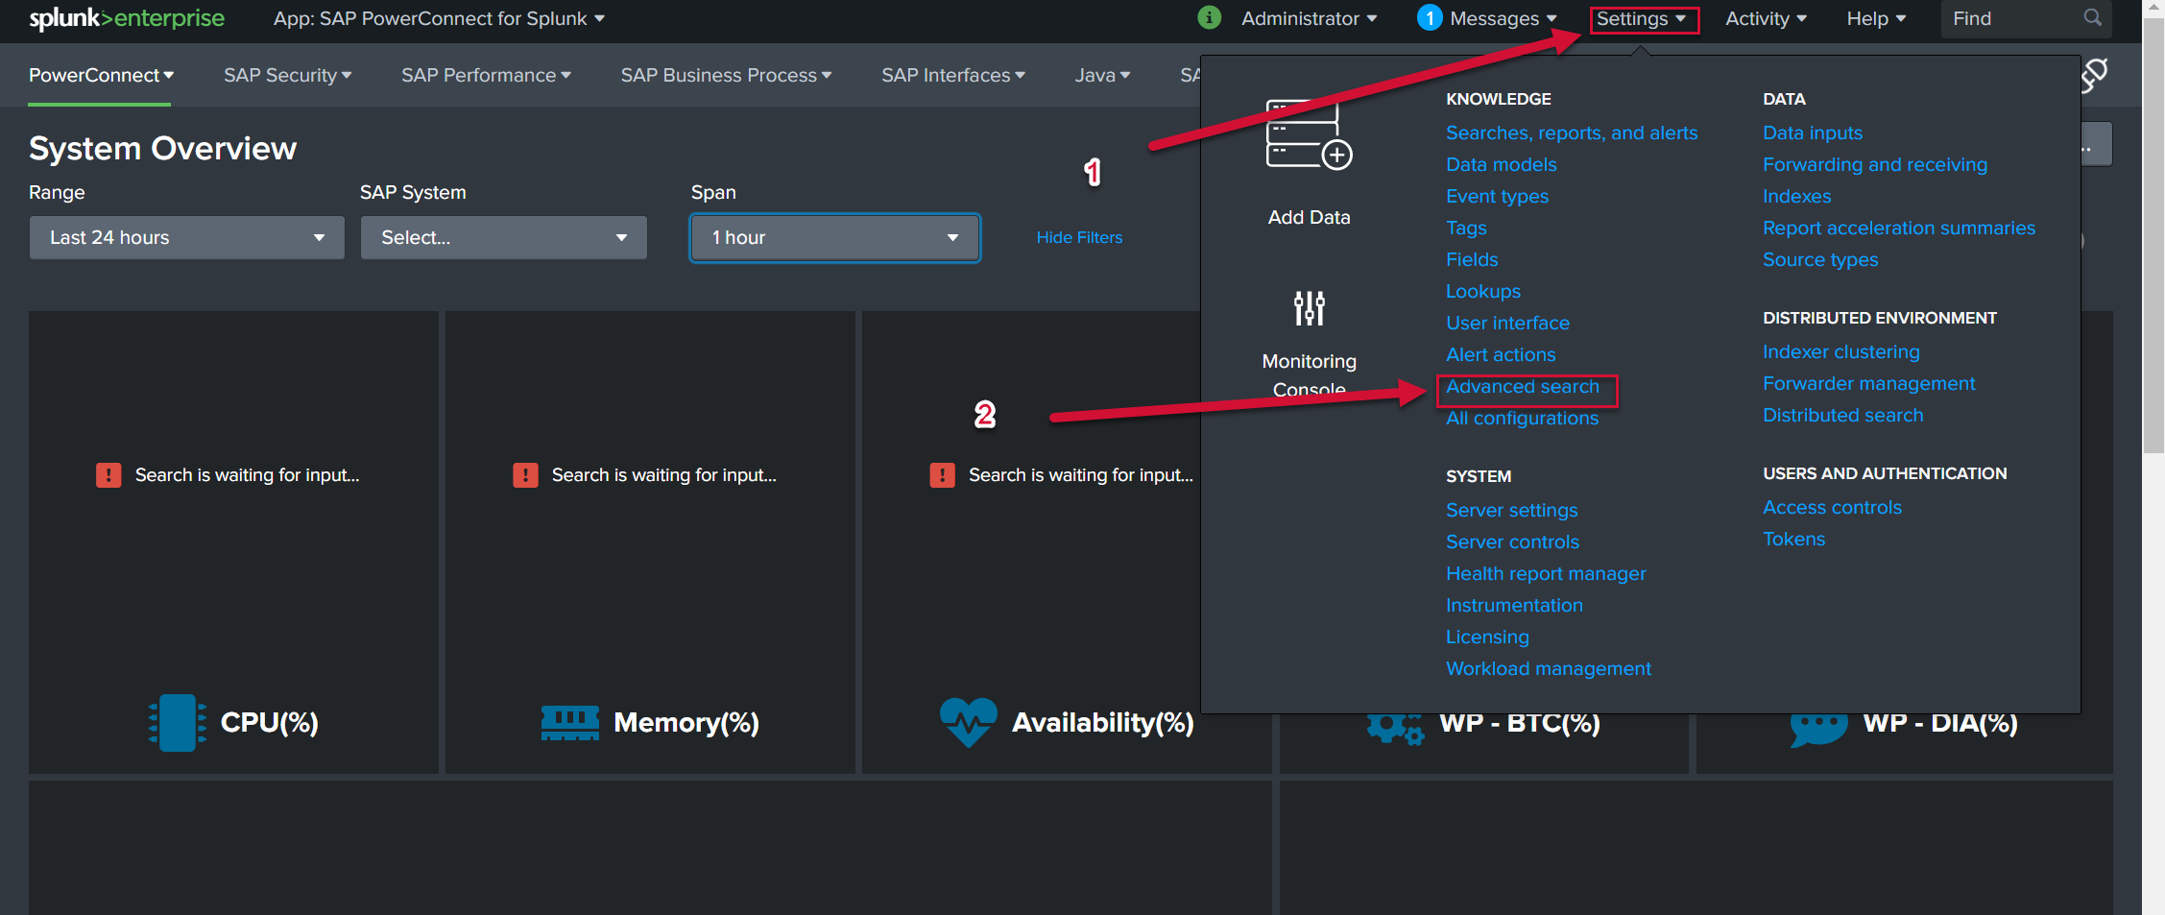
Task: Go to Data inputs in Settings
Action: pyautogui.click(x=1813, y=133)
